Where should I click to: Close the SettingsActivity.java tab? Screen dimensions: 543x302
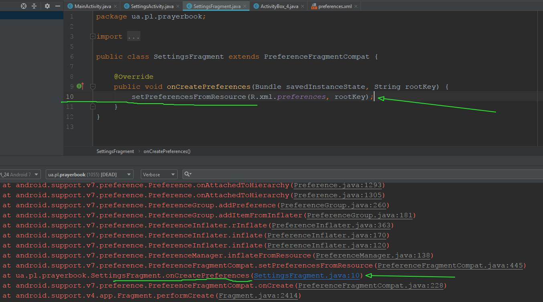(178, 6)
